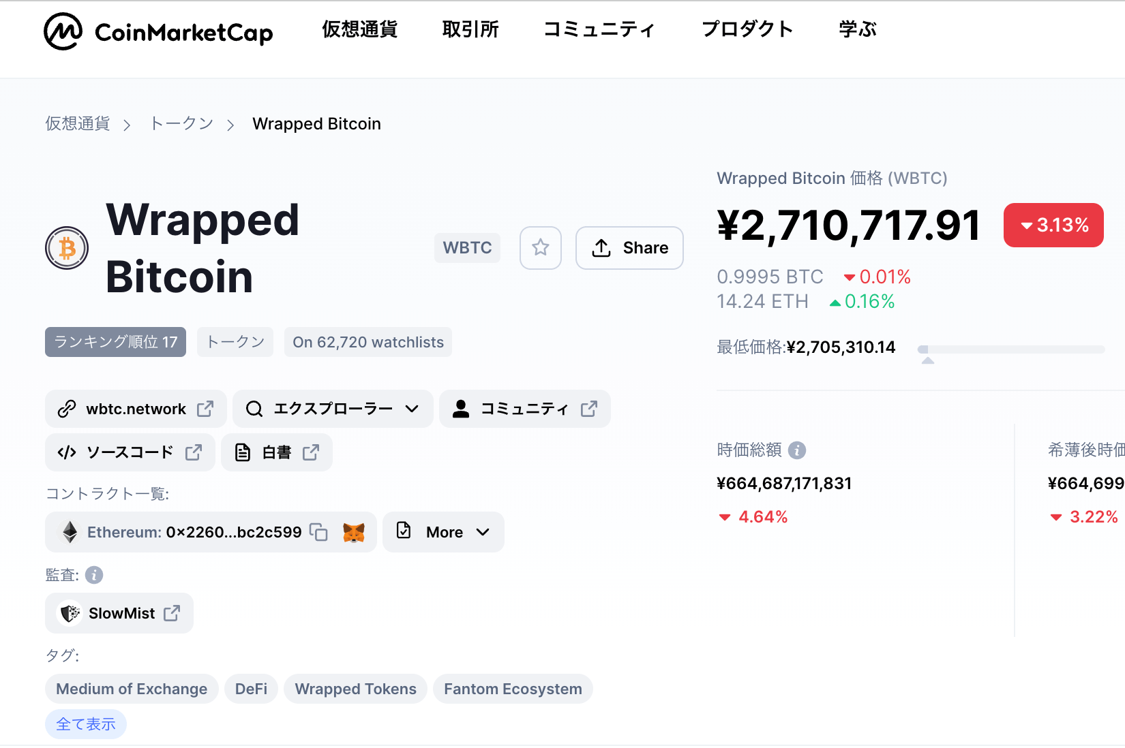Open the 白書 whitepaper document
Viewport: 1125px width, 748px height.
pyautogui.click(x=277, y=452)
